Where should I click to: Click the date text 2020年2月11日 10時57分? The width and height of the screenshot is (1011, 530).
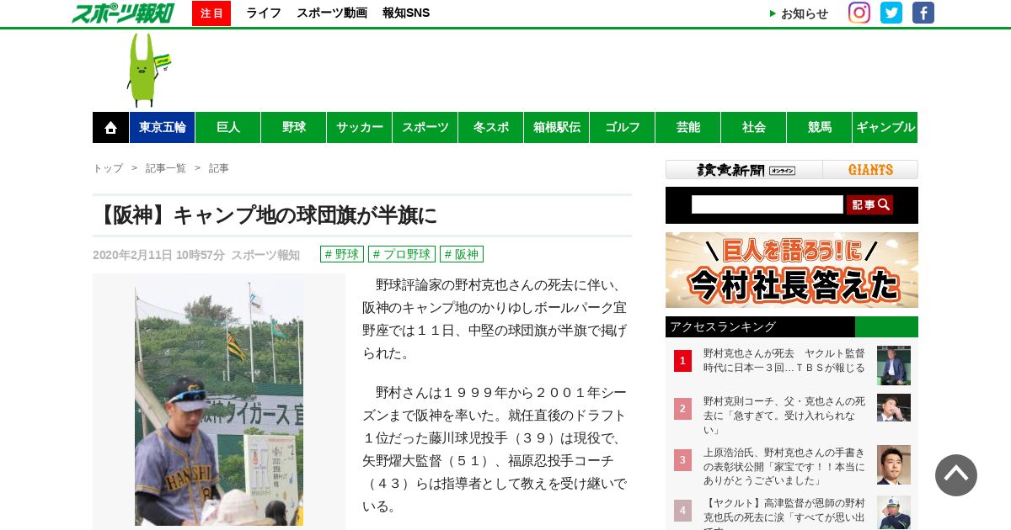[159, 255]
